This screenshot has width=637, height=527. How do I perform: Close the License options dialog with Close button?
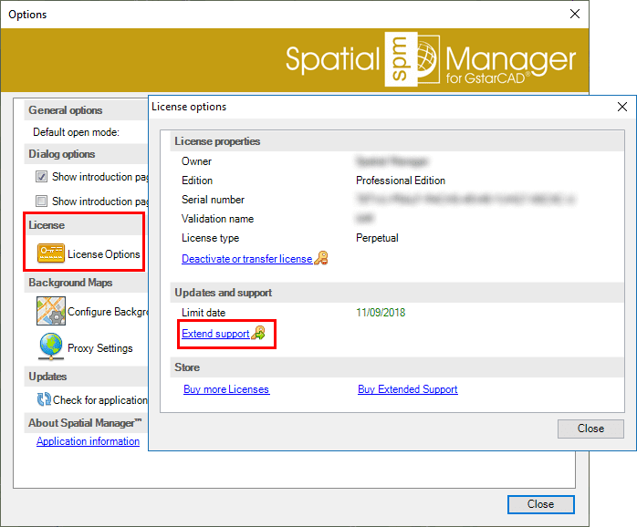pos(590,429)
